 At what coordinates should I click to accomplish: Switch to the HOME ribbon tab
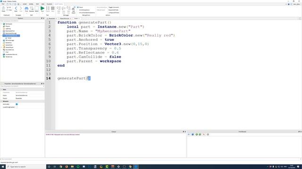click(25, 4)
